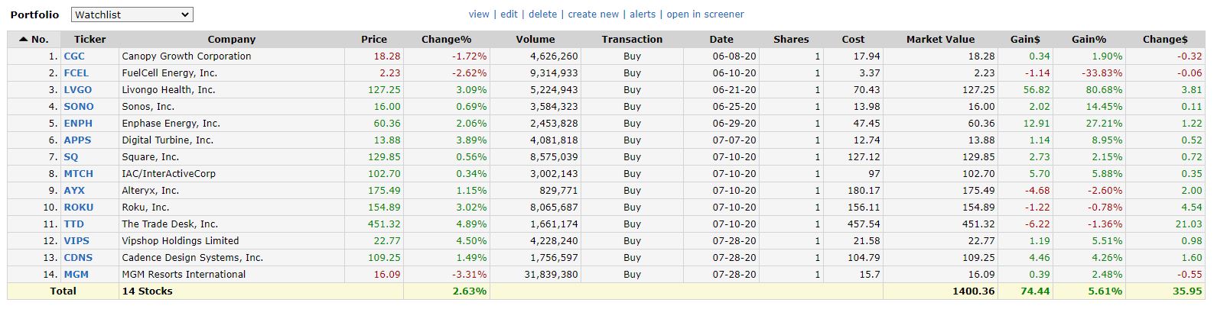Select the Enphase Energy, Inc. company cell
The image size is (1227, 309).
[171, 124]
